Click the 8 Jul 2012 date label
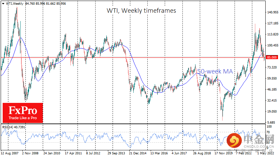Viewport: 279px width, 157px height. [x=93, y=153]
